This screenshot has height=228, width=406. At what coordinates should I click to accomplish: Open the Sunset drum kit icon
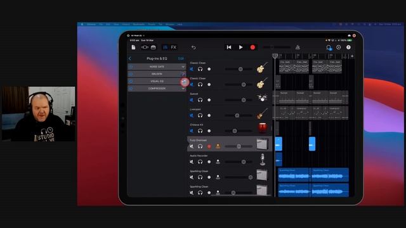tap(262, 98)
